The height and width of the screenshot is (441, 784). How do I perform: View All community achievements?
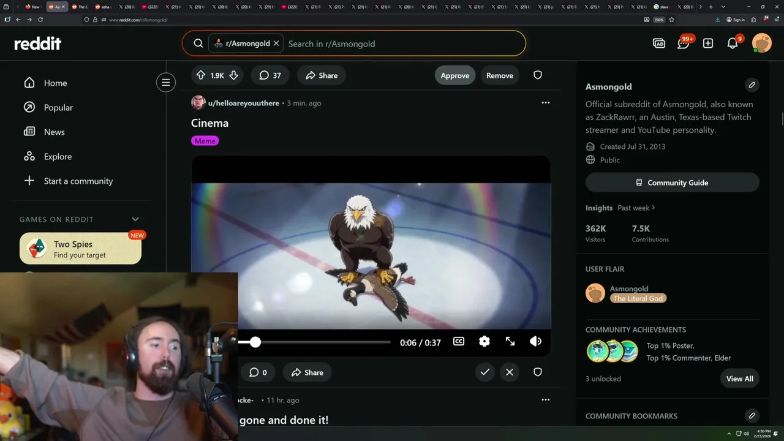(740, 379)
